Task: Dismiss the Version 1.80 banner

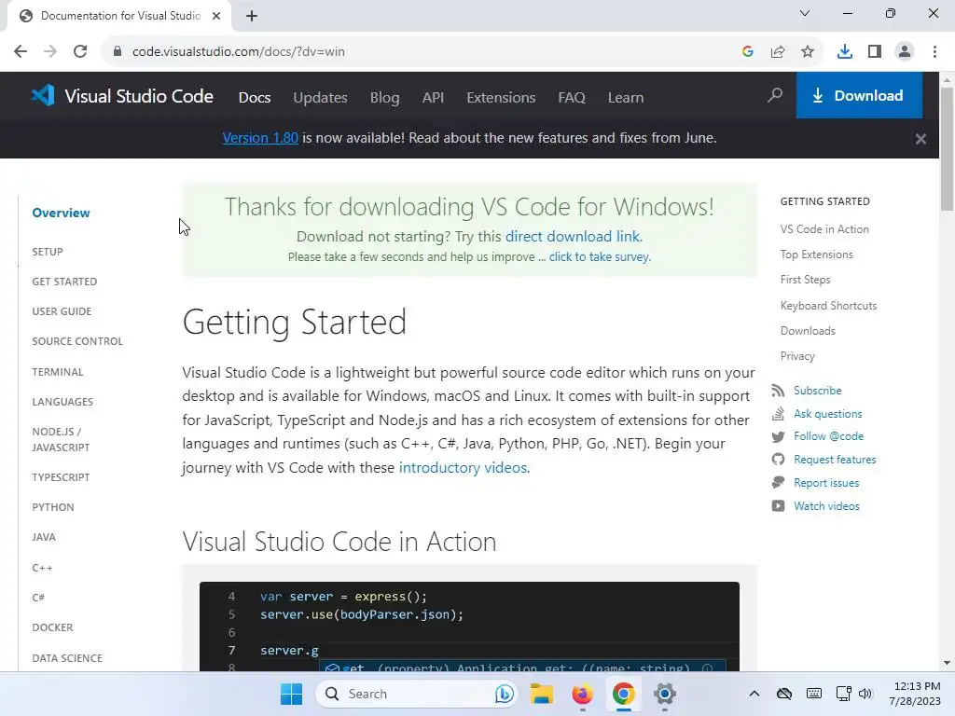Action: [920, 139]
